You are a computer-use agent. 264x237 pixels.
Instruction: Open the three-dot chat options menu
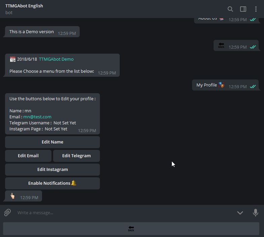click(x=256, y=9)
